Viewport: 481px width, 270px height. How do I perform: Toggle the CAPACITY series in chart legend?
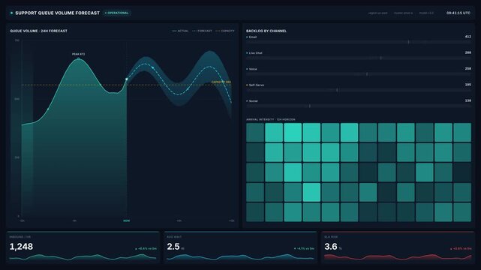(x=225, y=31)
